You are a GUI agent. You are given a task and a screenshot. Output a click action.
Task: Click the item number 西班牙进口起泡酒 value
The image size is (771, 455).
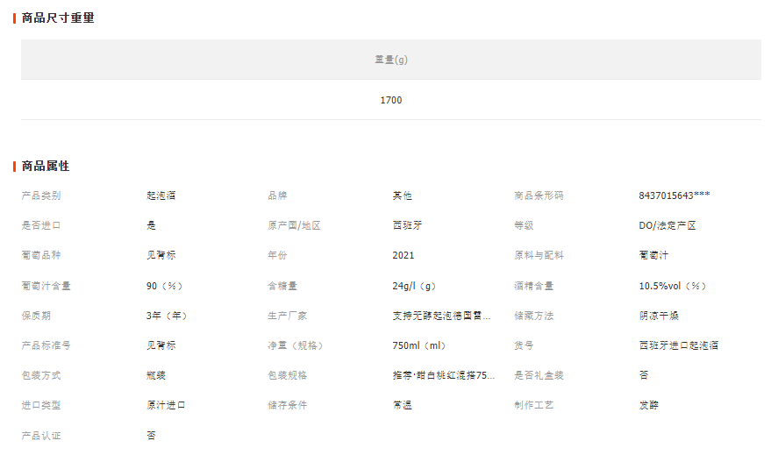point(679,345)
